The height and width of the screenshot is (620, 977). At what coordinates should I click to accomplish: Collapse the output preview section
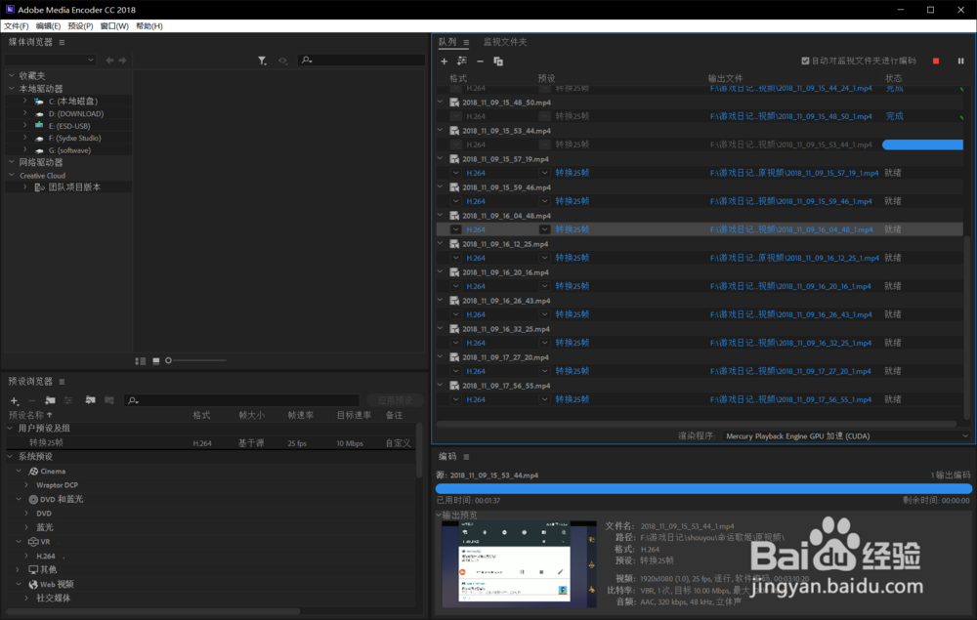tap(439, 515)
